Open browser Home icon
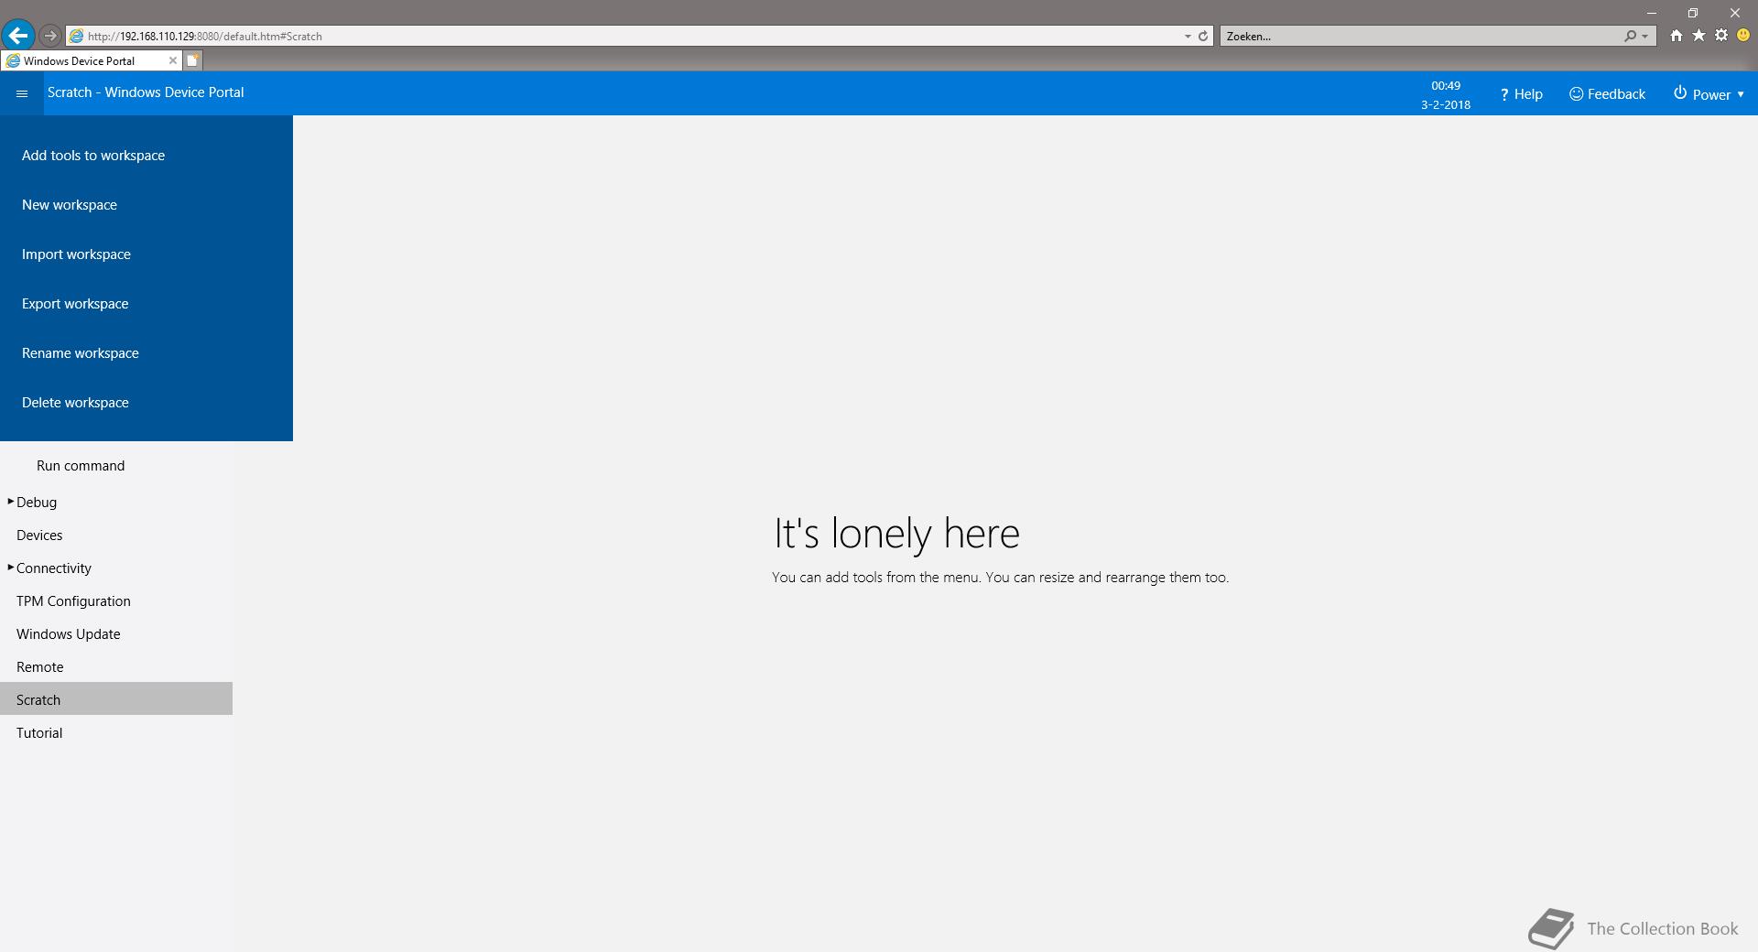1758x952 pixels. [1676, 36]
